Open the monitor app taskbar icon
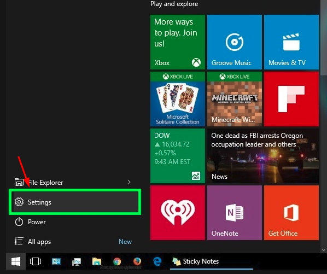327x274 pixels. (77, 261)
